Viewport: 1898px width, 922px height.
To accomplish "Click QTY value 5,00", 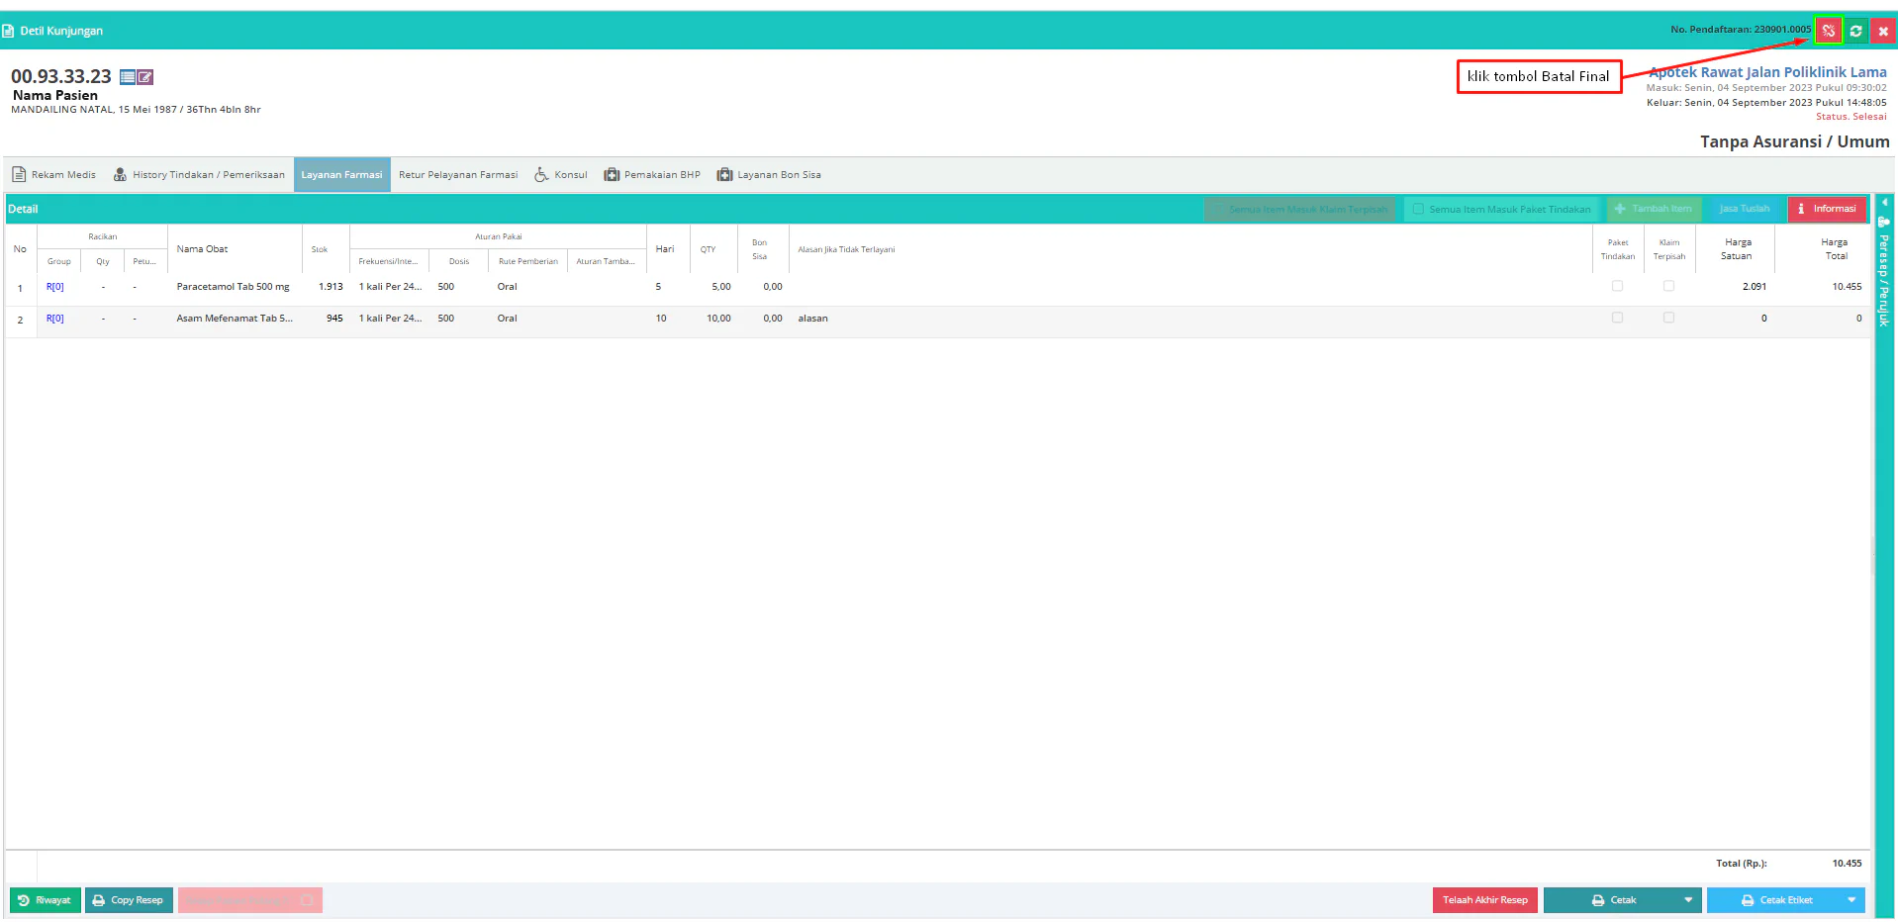I will [721, 287].
